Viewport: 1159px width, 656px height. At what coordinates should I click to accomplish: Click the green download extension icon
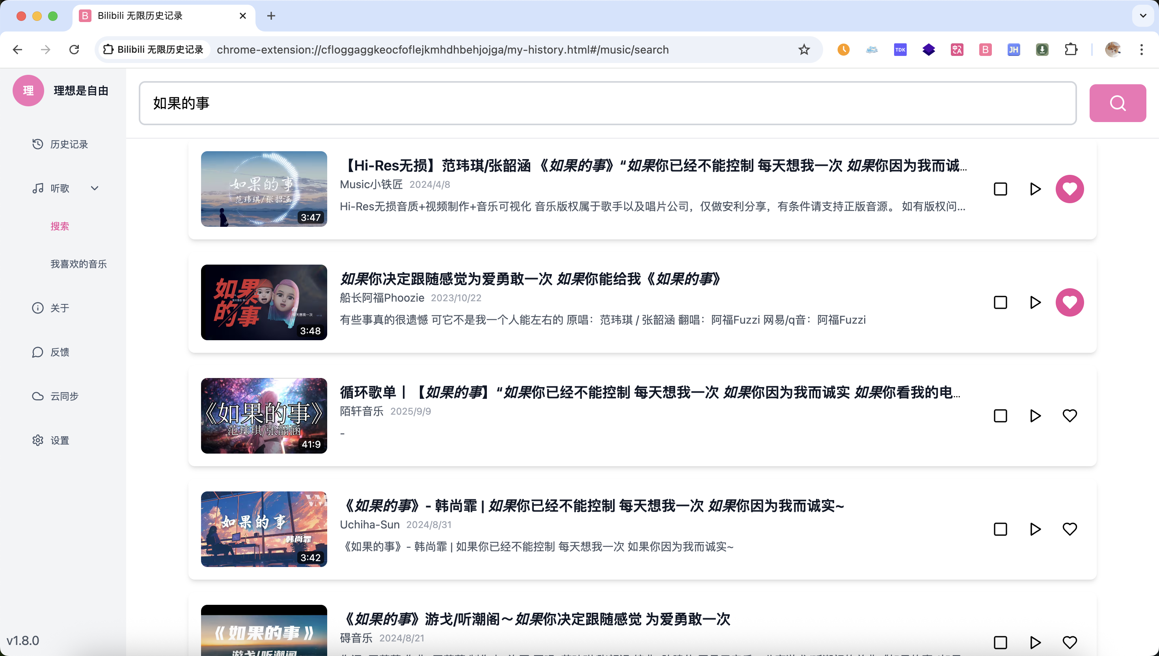coord(1042,50)
